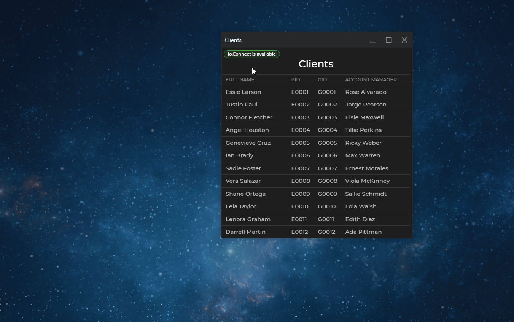
Task: Click account manager Sallie Schmidt
Action: click(366, 194)
